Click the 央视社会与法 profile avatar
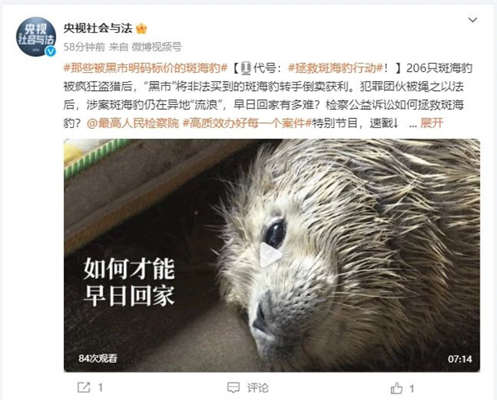The image size is (497, 400). (36, 36)
